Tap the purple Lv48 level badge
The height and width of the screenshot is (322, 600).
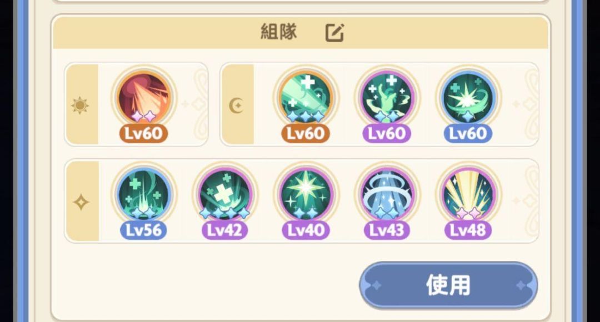pyautogui.click(x=468, y=230)
